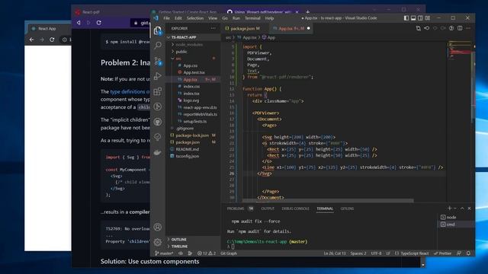
Task: Open the Help menu
Action: 269,18
